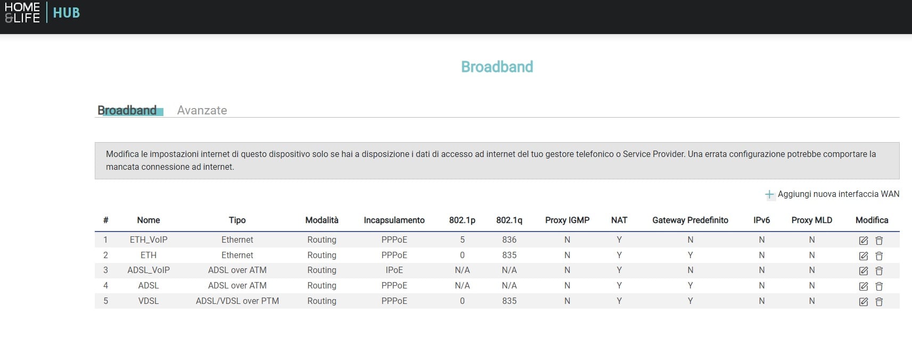Delete the ADSL_VoIP interface

tap(879, 271)
